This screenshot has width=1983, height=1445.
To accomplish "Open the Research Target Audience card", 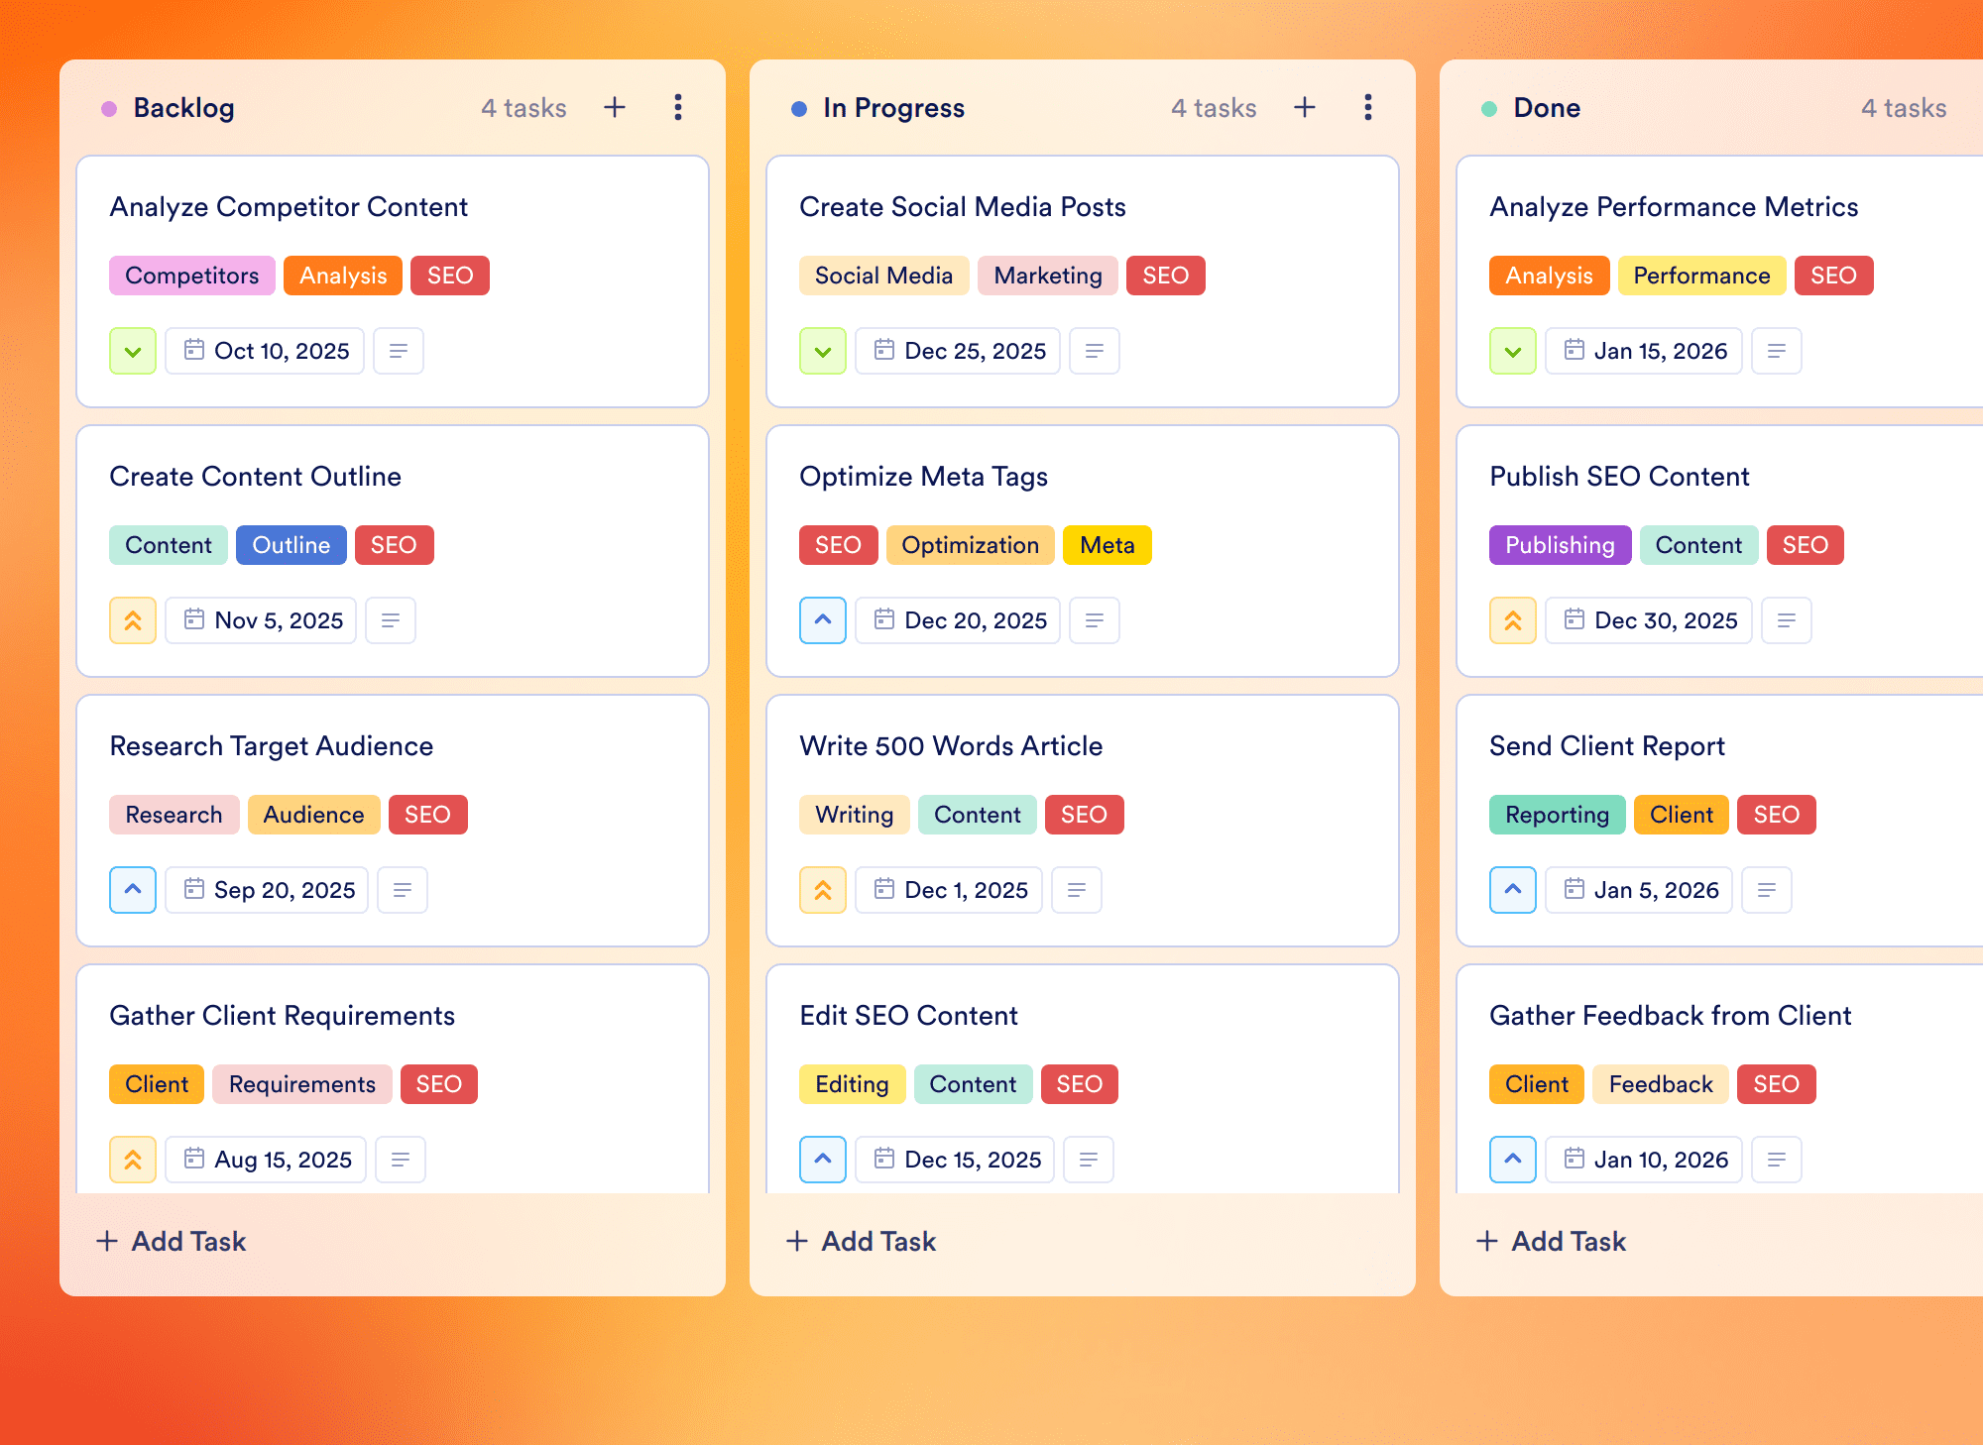I will point(393,821).
